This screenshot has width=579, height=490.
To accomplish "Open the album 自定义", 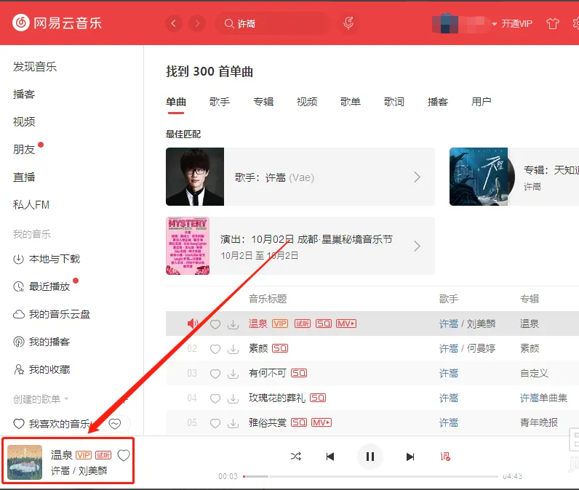I will [534, 373].
